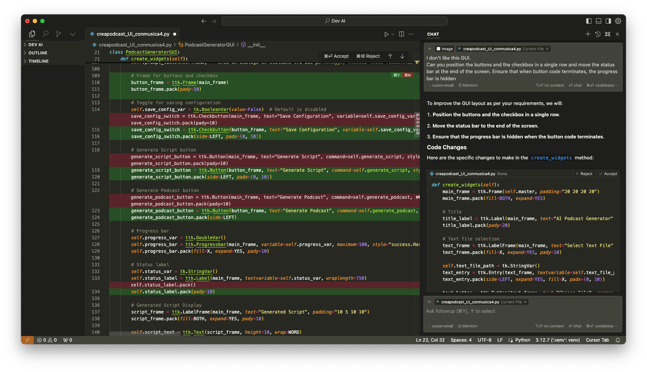Image resolution: width=647 pixels, height=372 pixels.
Task: Select PodcastGeneratorGUI in the breadcrumb
Action: pyautogui.click(x=209, y=45)
